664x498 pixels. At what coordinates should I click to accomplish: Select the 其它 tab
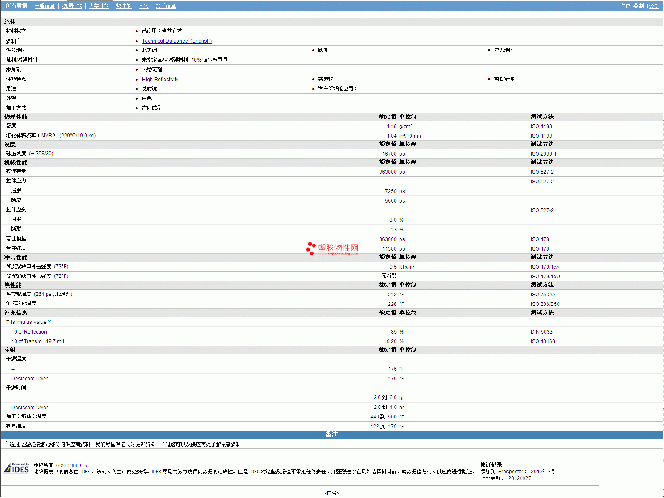pos(143,6)
